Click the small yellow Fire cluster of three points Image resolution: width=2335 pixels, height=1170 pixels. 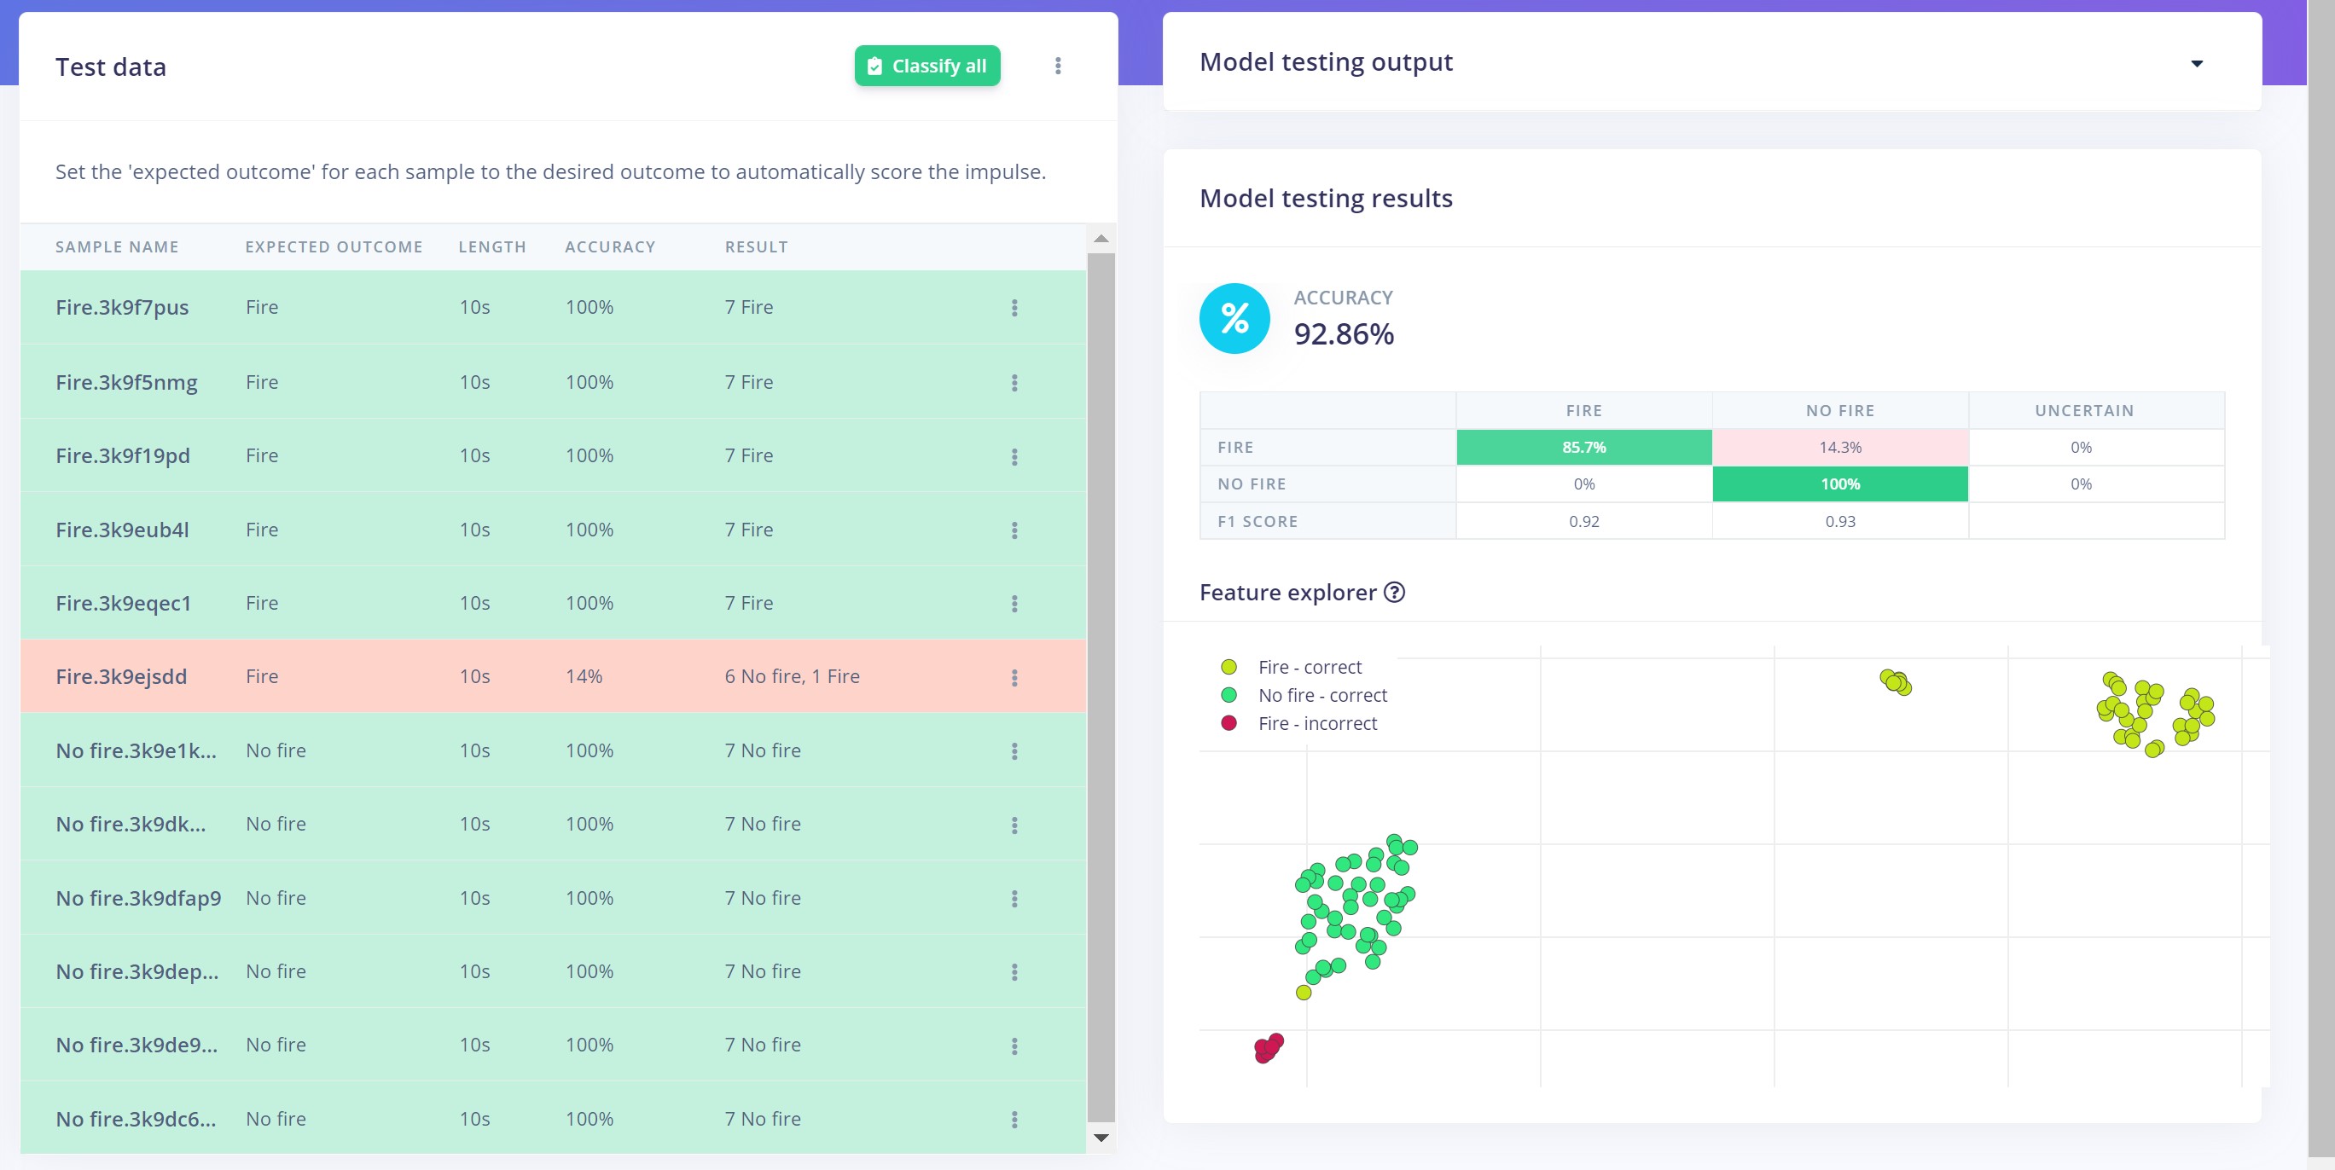tap(1896, 681)
